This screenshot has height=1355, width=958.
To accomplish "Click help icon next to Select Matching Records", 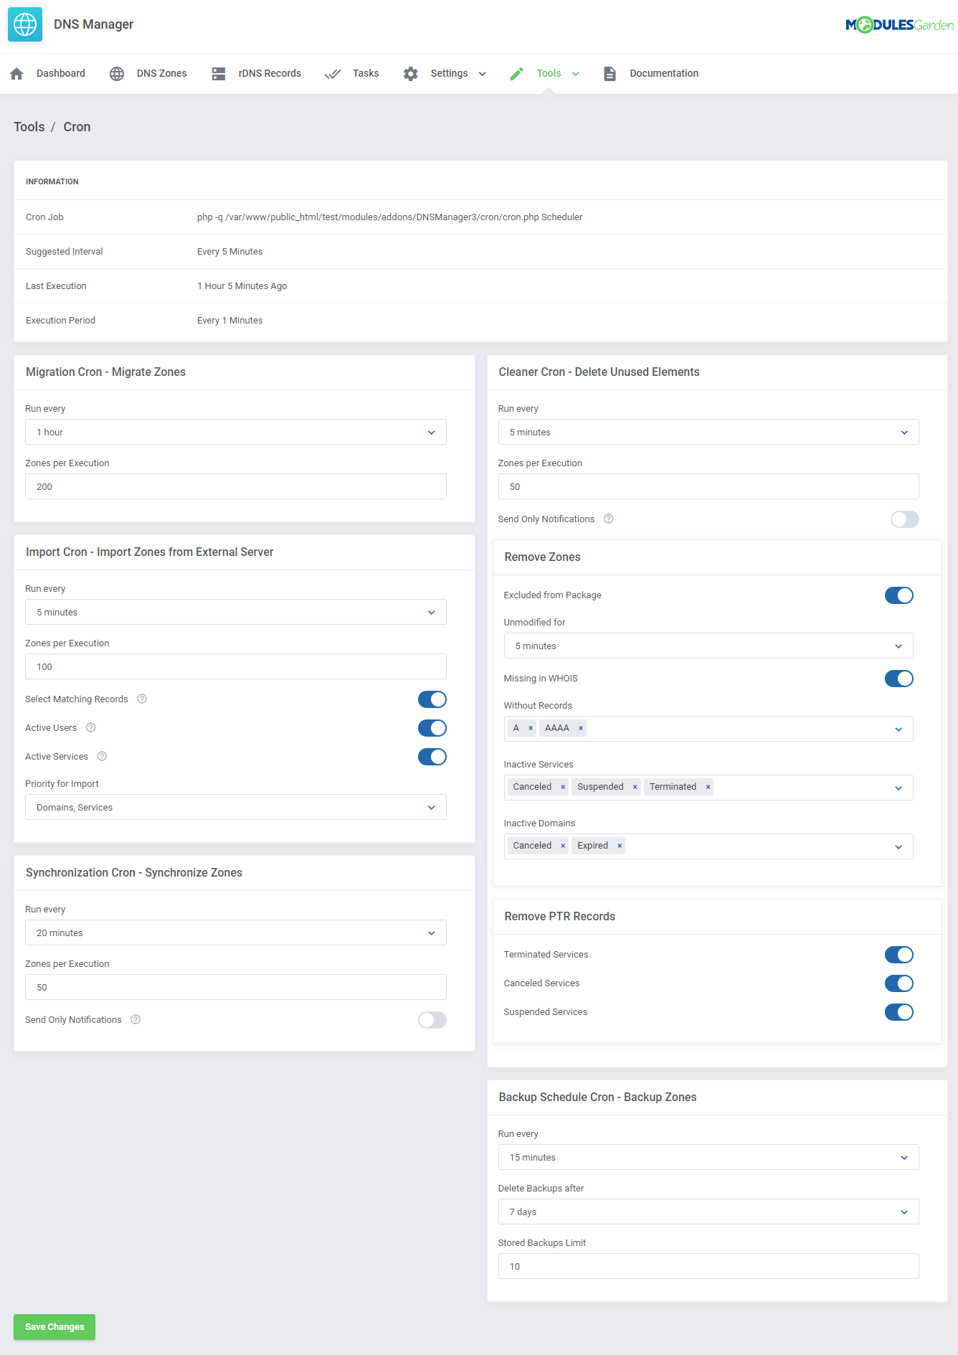I will (x=142, y=699).
